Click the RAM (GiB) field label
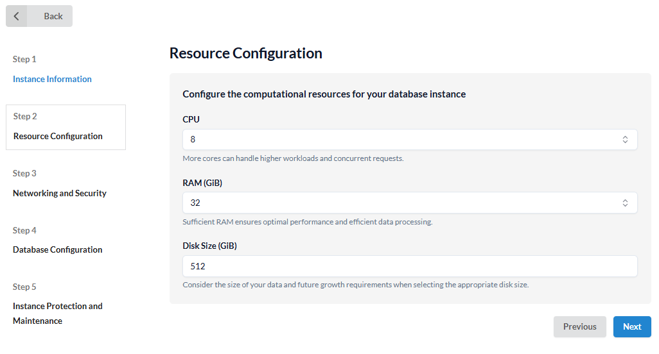 click(202, 183)
